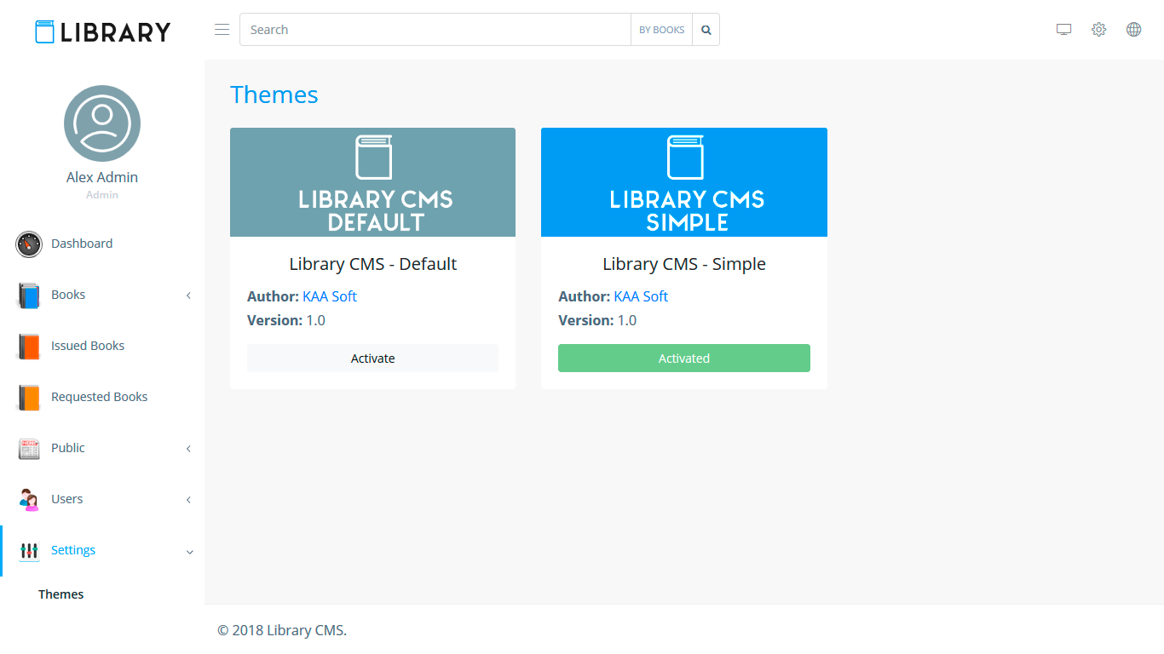
Task: Expand the Public menu chevron
Action: 188,449
